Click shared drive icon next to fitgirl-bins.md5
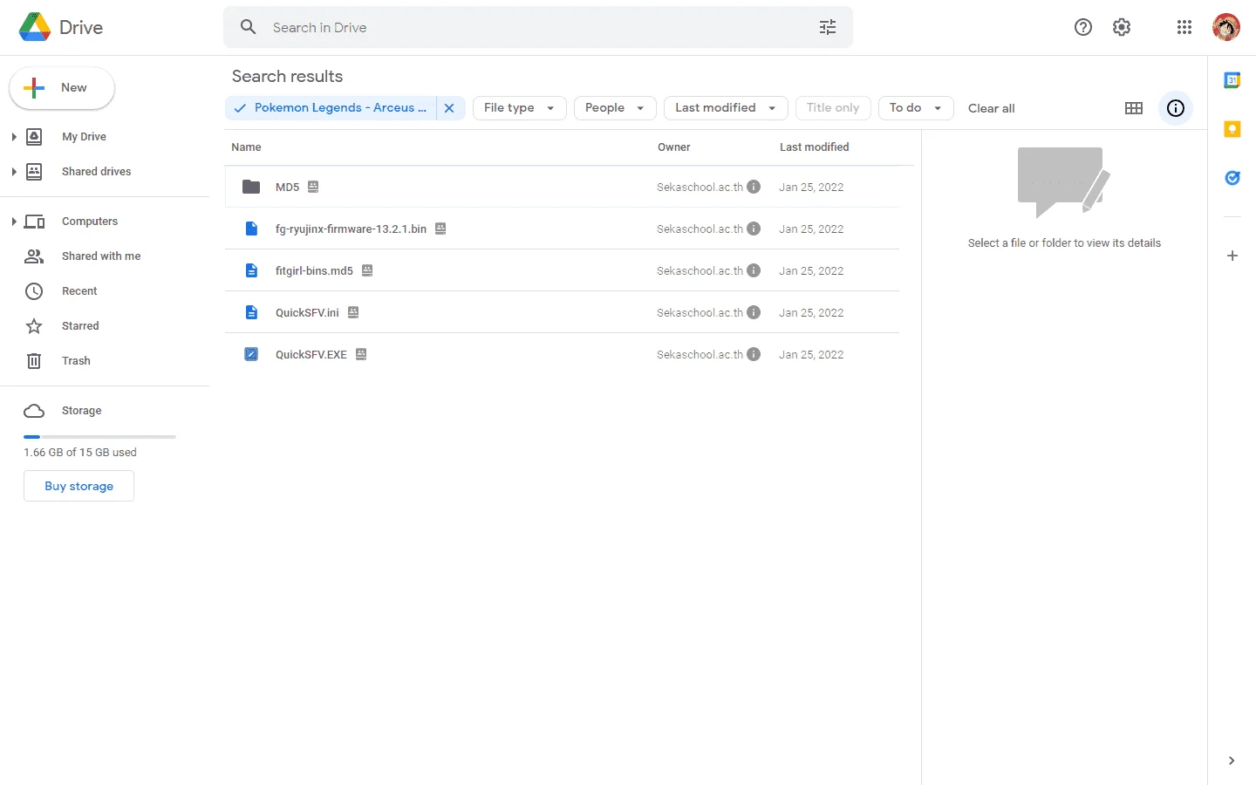 pos(367,270)
